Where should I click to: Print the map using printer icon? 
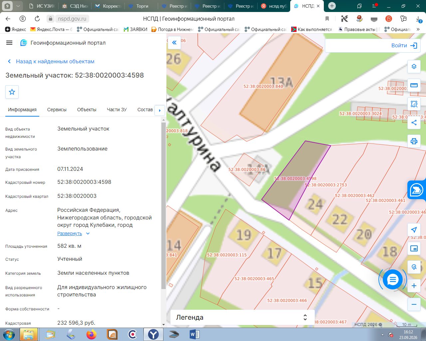[414, 141]
